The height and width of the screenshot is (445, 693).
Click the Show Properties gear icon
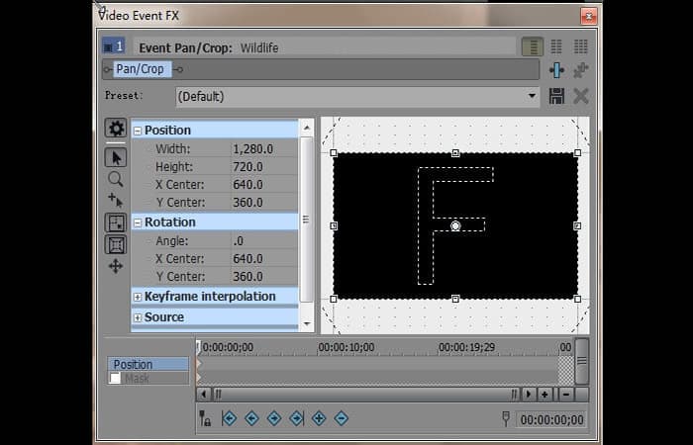click(x=116, y=129)
